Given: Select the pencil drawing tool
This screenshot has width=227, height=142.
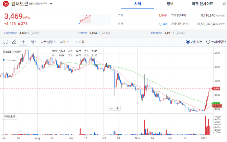Looking at the screenshot, I should [14, 42].
